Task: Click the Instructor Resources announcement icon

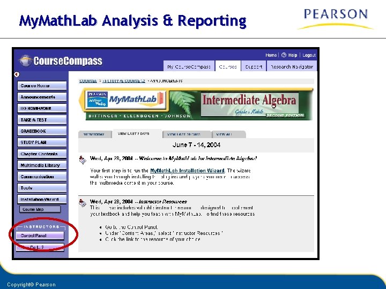Action: (83, 203)
